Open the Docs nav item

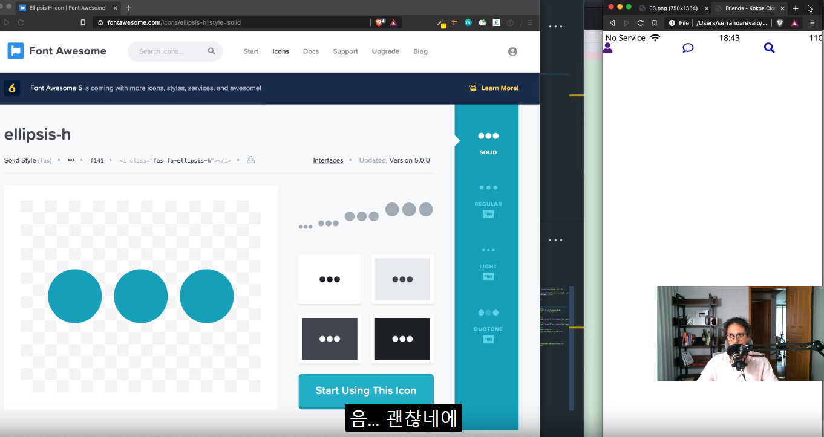tap(311, 51)
